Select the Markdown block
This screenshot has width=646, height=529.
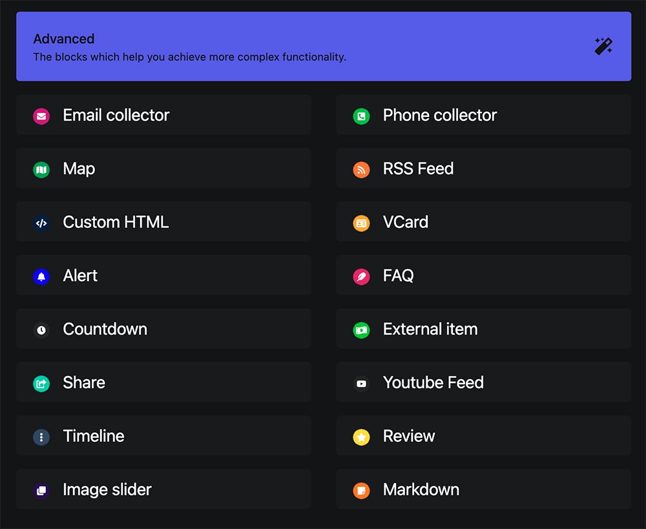point(483,489)
